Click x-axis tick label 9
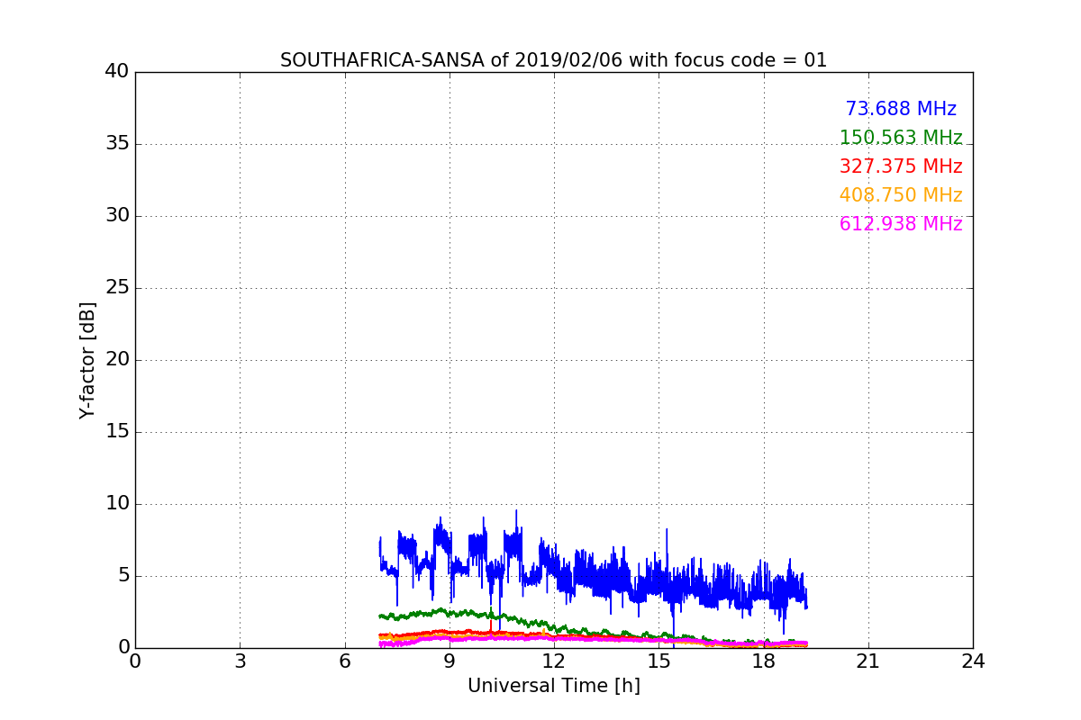The height and width of the screenshot is (720, 1081). tap(450, 661)
